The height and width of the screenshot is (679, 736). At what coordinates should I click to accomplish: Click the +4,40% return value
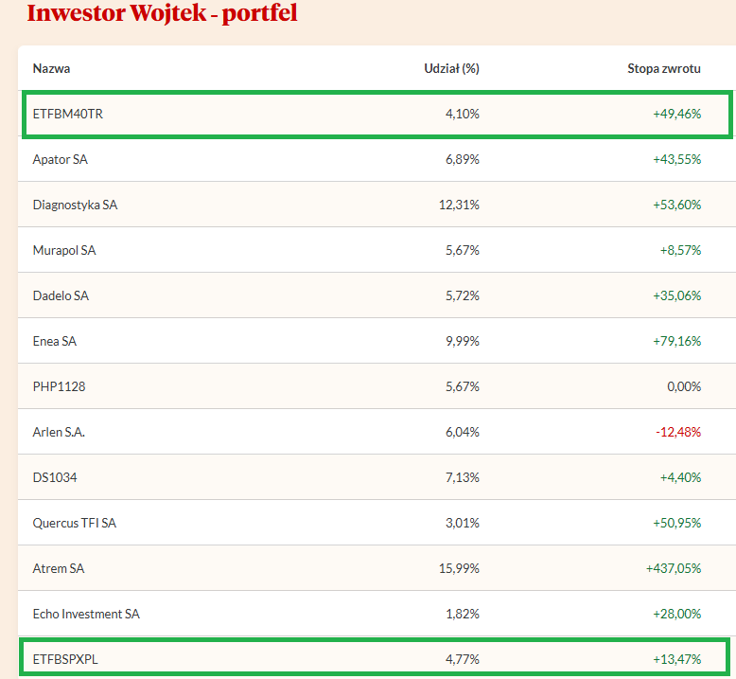click(680, 478)
